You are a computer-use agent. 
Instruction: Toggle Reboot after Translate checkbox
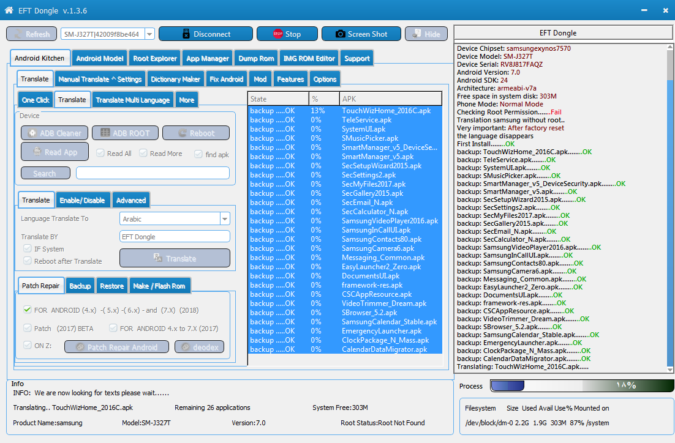(x=28, y=261)
